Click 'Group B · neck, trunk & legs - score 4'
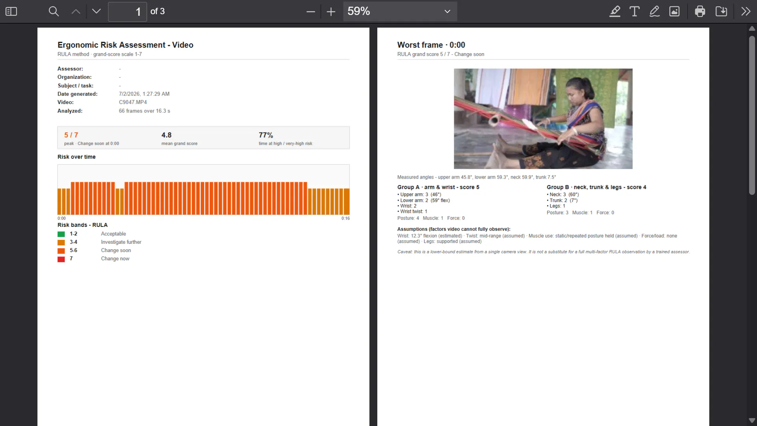Screen dimensions: 757x426 click(x=597, y=187)
